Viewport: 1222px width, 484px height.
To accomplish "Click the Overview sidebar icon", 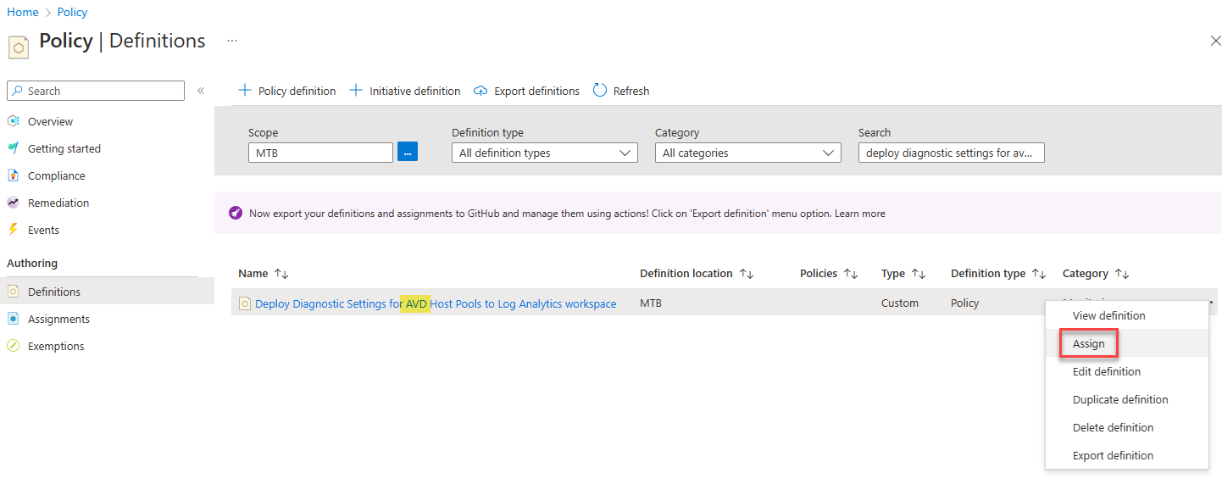I will click(13, 121).
